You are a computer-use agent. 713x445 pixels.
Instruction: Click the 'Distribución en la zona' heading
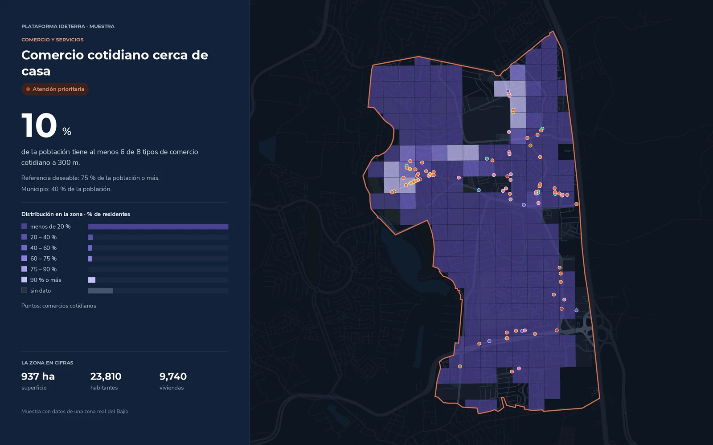[x=76, y=214]
